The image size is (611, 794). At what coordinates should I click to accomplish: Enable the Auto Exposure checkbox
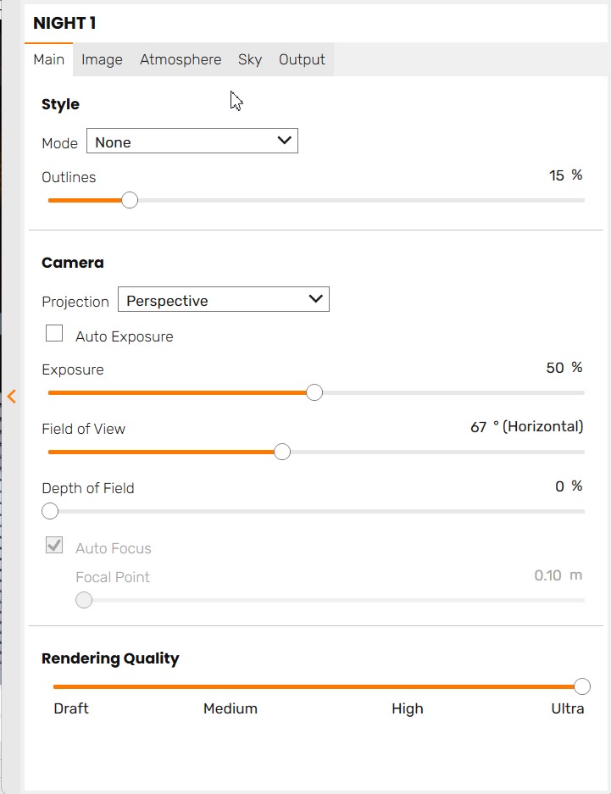click(x=54, y=334)
